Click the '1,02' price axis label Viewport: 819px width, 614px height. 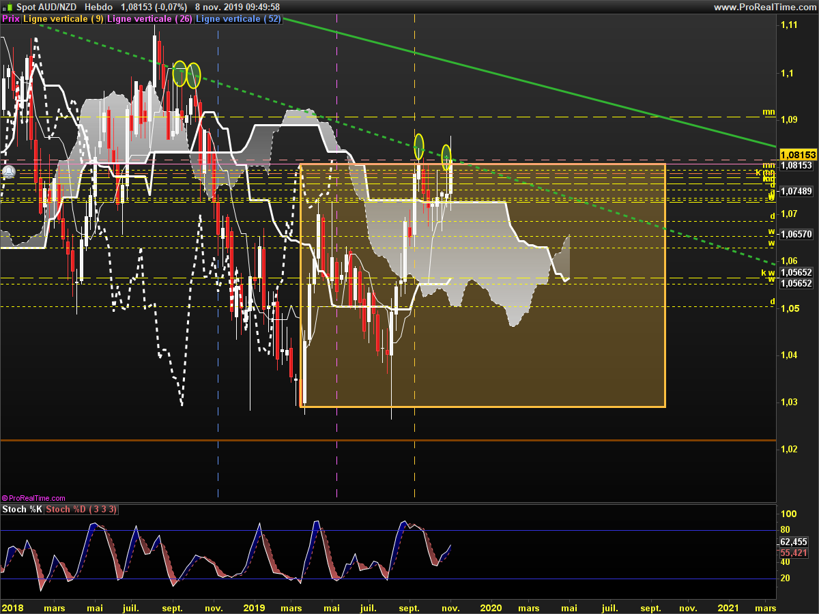coord(788,449)
